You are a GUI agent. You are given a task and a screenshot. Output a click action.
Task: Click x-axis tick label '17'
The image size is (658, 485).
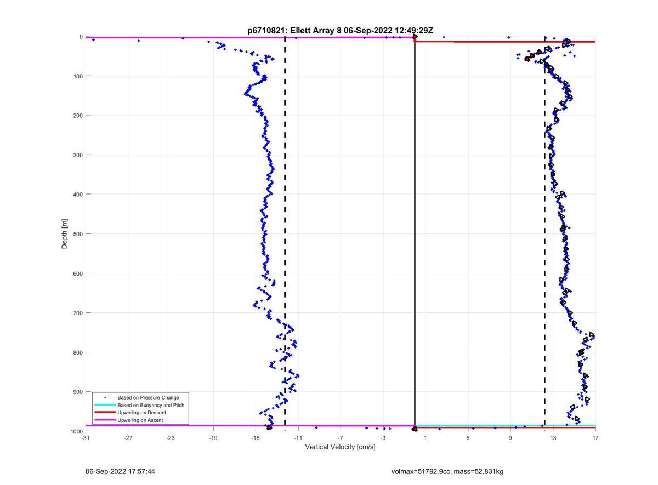coord(595,438)
